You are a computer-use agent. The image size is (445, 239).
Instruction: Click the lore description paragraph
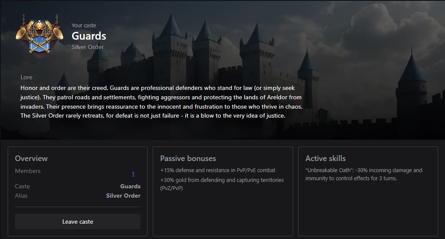tap(162, 102)
